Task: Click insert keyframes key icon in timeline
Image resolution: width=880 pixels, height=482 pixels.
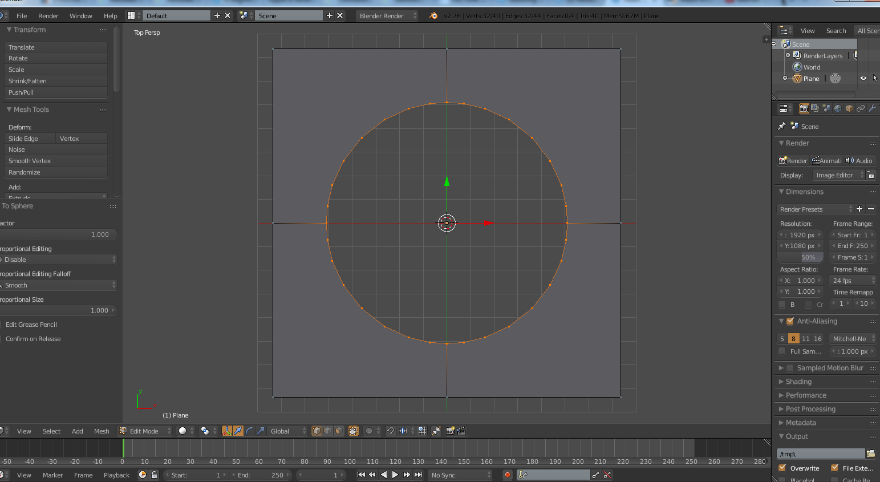Action: click(x=596, y=475)
